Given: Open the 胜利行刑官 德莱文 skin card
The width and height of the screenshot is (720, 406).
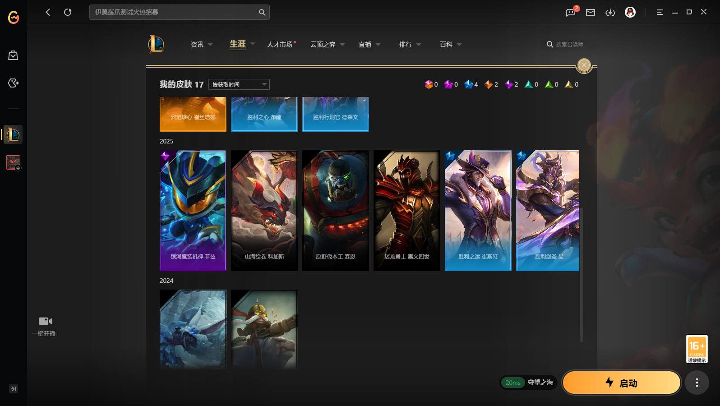Looking at the screenshot, I should click(x=336, y=114).
